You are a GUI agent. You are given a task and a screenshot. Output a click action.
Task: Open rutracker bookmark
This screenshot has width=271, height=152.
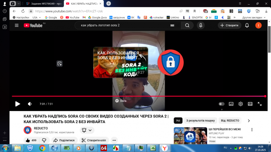click(x=156, y=17)
